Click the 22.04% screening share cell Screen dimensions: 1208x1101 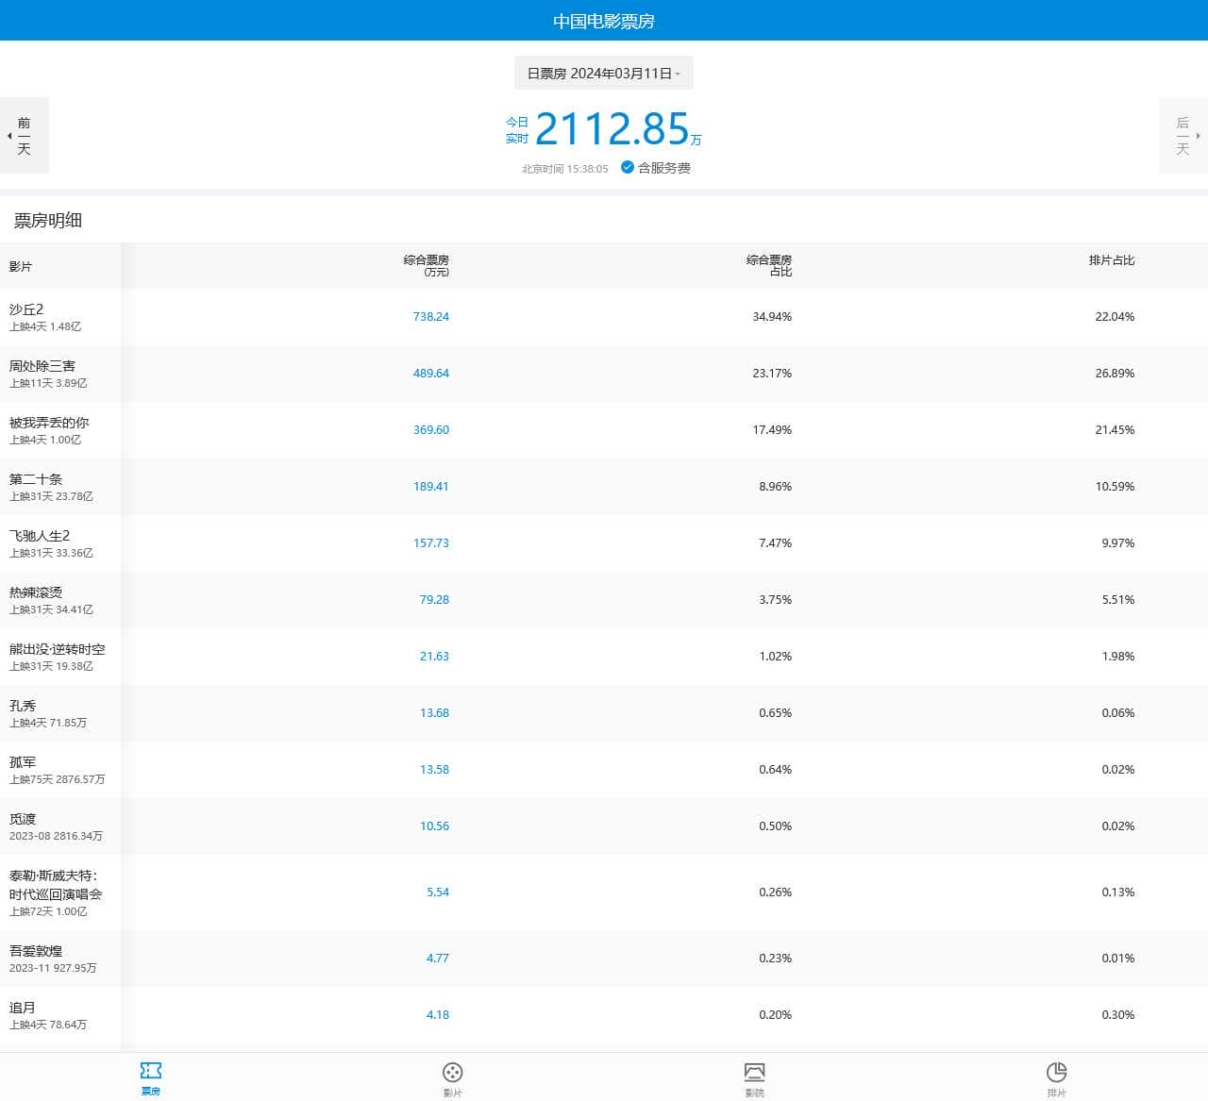pos(1115,317)
